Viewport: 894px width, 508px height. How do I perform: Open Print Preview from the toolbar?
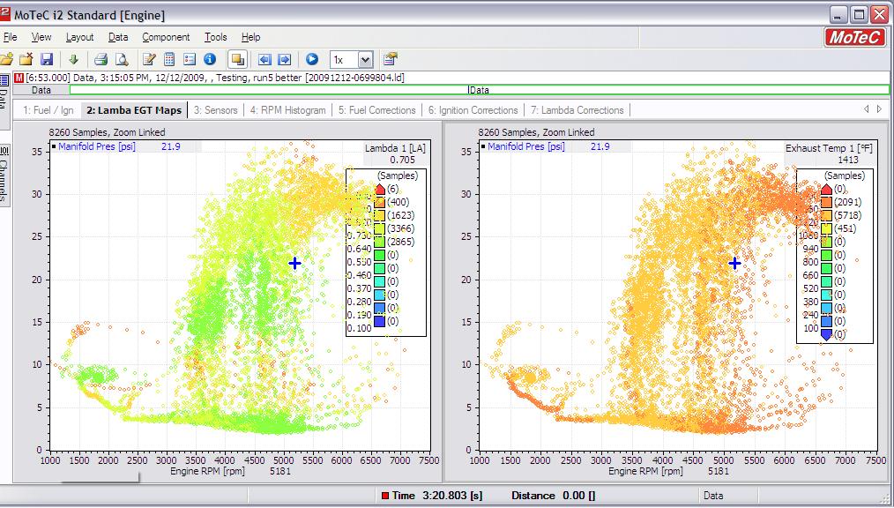click(122, 59)
